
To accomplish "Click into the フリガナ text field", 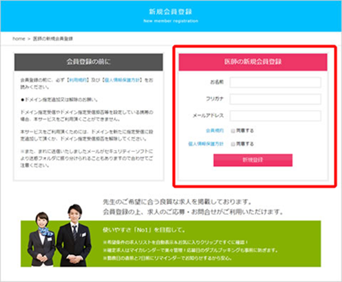I will click(275, 99).
